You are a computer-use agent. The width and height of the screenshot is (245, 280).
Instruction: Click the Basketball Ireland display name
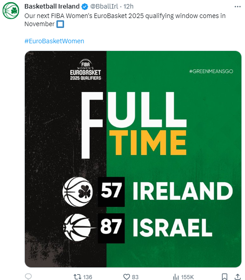pos(52,6)
